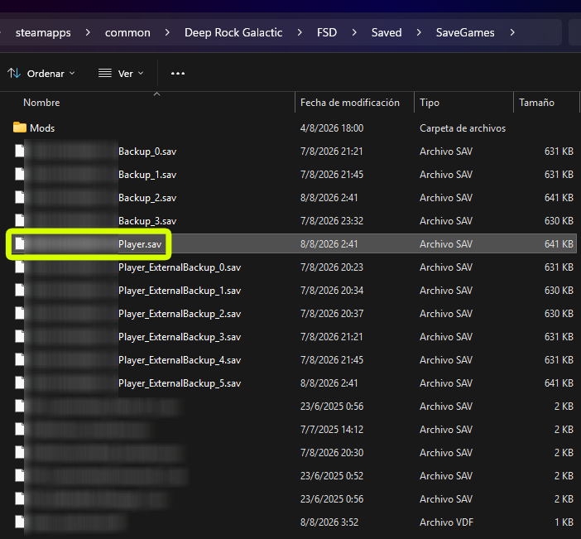
Task: Click the common breadcrumb segment
Action: pos(127,32)
